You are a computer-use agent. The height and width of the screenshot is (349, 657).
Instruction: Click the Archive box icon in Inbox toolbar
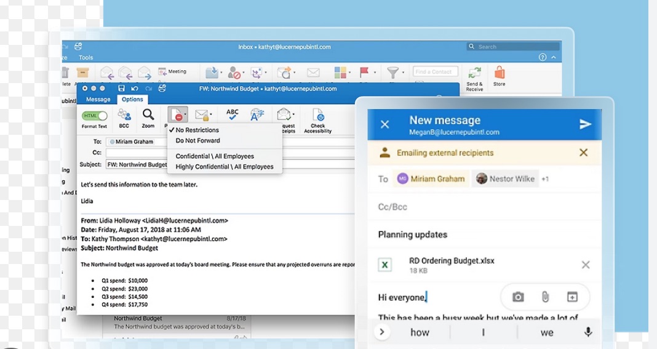(x=82, y=73)
